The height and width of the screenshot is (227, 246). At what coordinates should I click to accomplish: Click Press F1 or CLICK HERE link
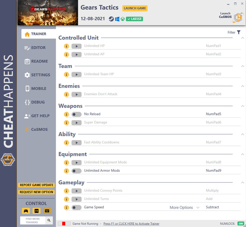(x=131, y=224)
